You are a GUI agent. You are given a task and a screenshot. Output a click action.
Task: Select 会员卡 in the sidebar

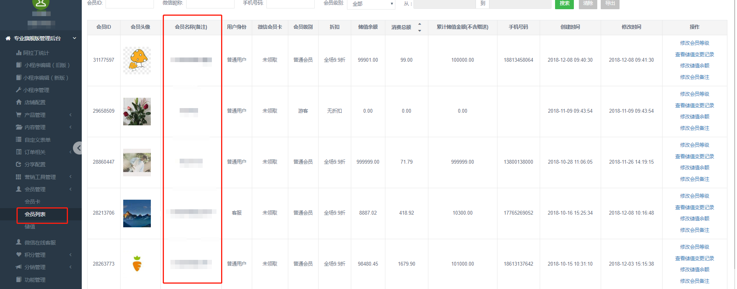(32, 202)
